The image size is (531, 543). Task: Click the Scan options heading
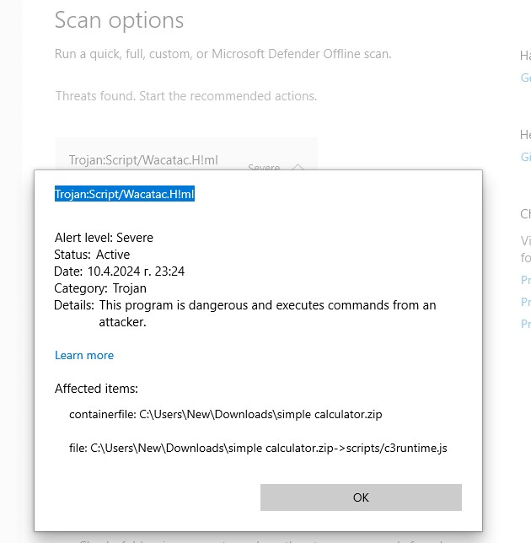[119, 20]
